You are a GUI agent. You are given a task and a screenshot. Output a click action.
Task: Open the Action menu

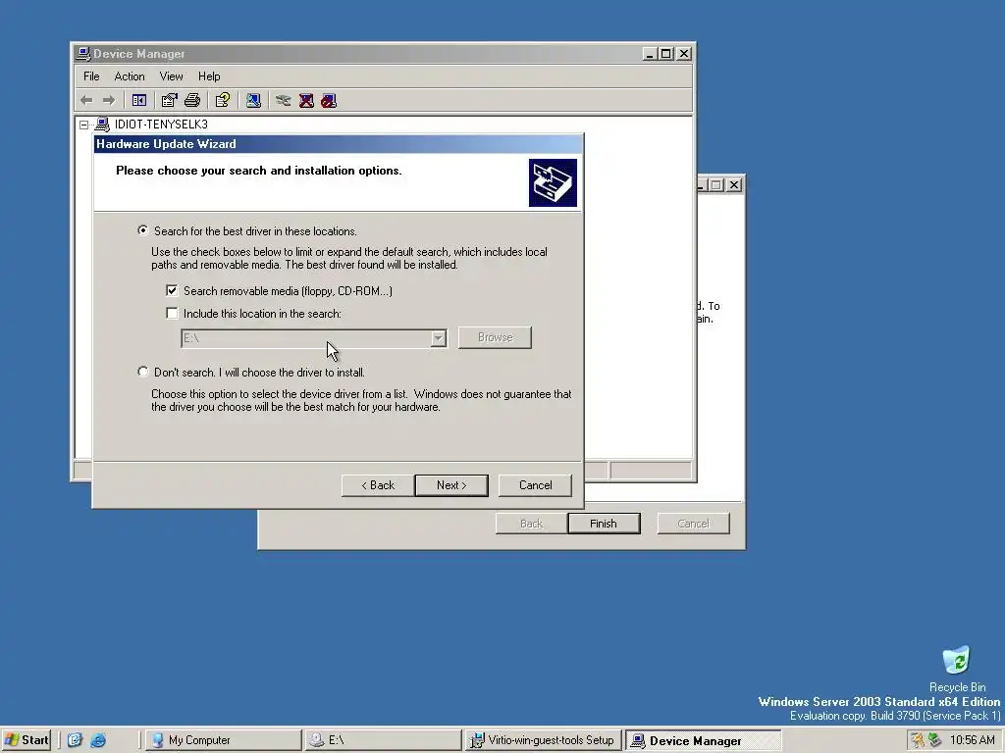click(x=130, y=76)
